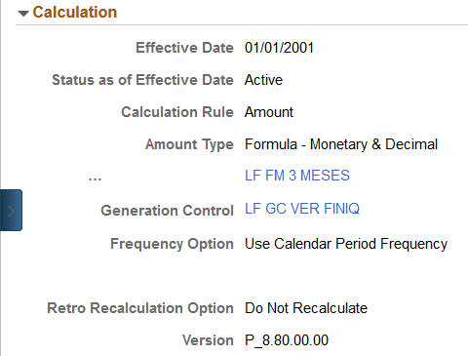Screen dimensions: 468x356
Task: Select the P_8.80.00.00 version value
Action: [x=287, y=340]
